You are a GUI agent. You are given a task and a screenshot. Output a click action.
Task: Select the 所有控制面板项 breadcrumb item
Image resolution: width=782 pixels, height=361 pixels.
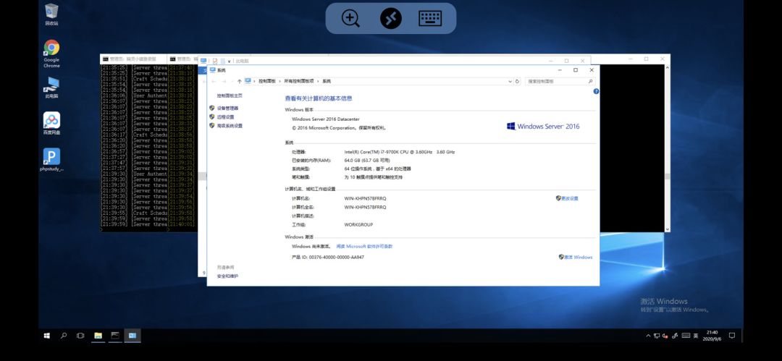point(299,81)
